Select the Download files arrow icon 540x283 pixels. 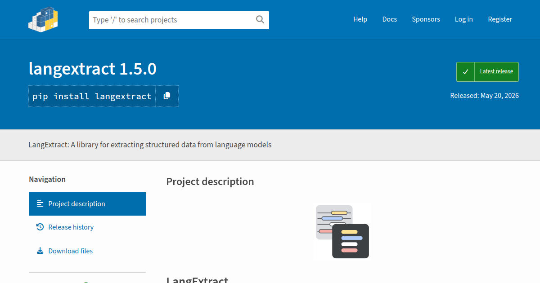tap(40, 251)
